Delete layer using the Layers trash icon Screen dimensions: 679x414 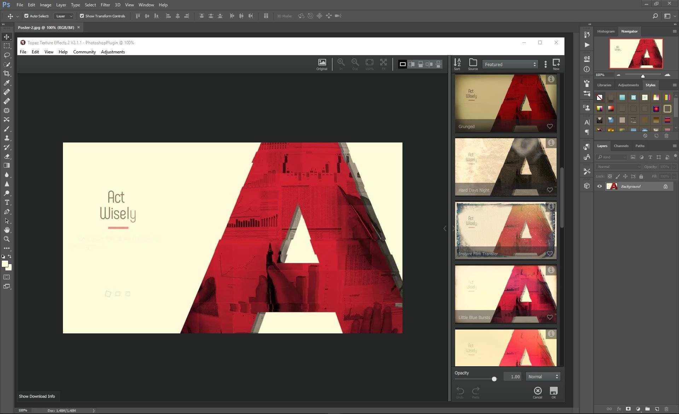click(666, 409)
